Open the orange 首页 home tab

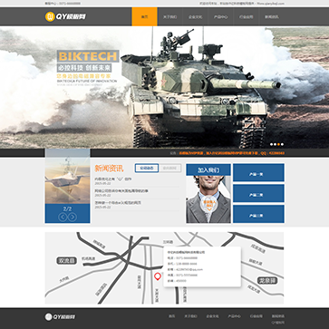coord(144,17)
